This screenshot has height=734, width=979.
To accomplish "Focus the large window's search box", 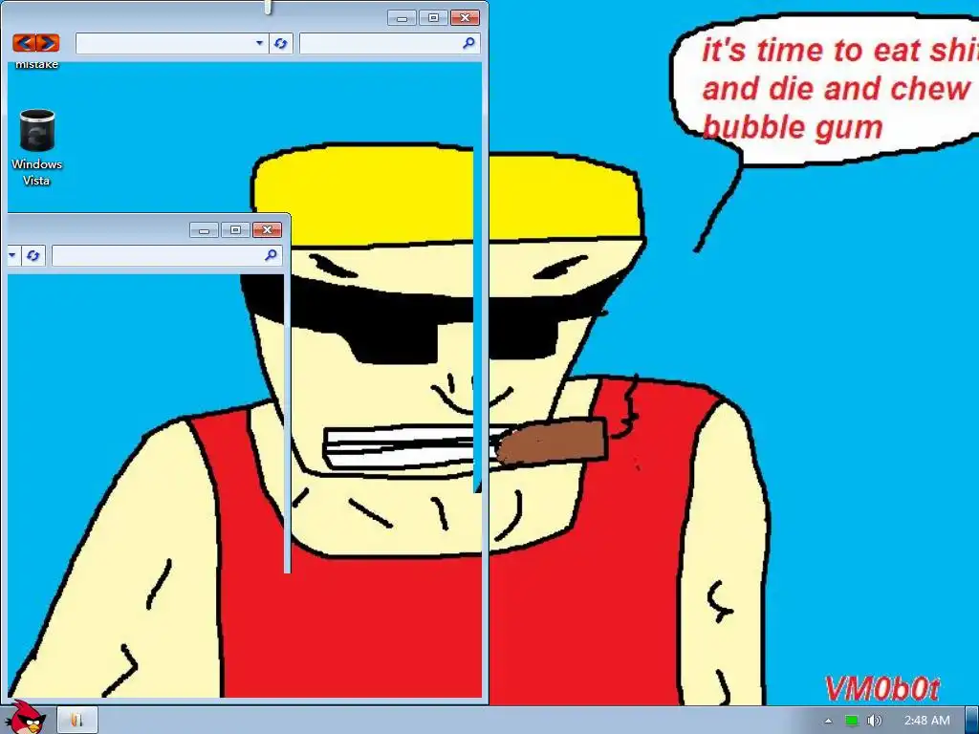I will 390,43.
